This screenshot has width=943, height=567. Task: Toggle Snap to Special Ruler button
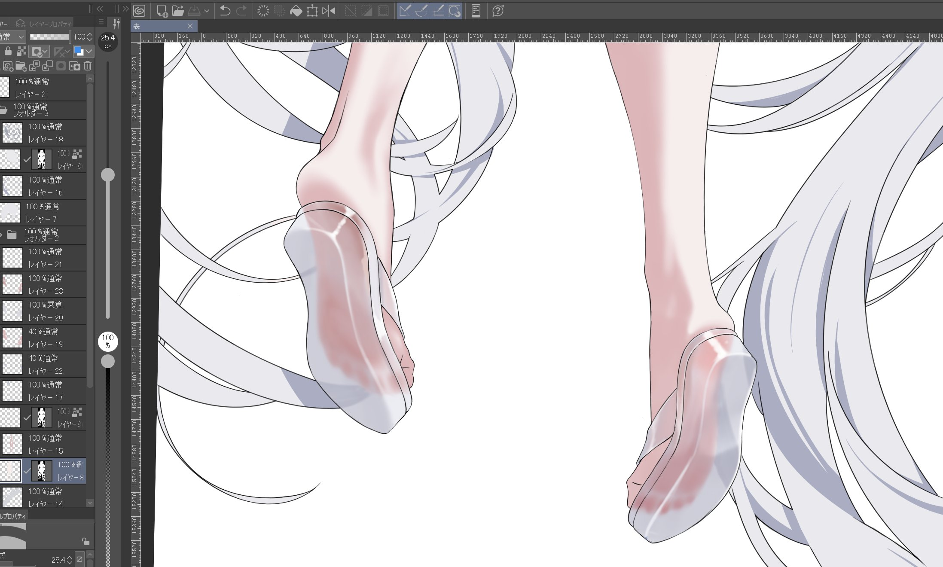[x=422, y=11]
